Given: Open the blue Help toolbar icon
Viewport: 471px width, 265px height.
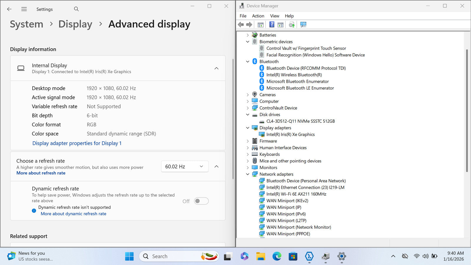Looking at the screenshot, I should coord(272,25).
